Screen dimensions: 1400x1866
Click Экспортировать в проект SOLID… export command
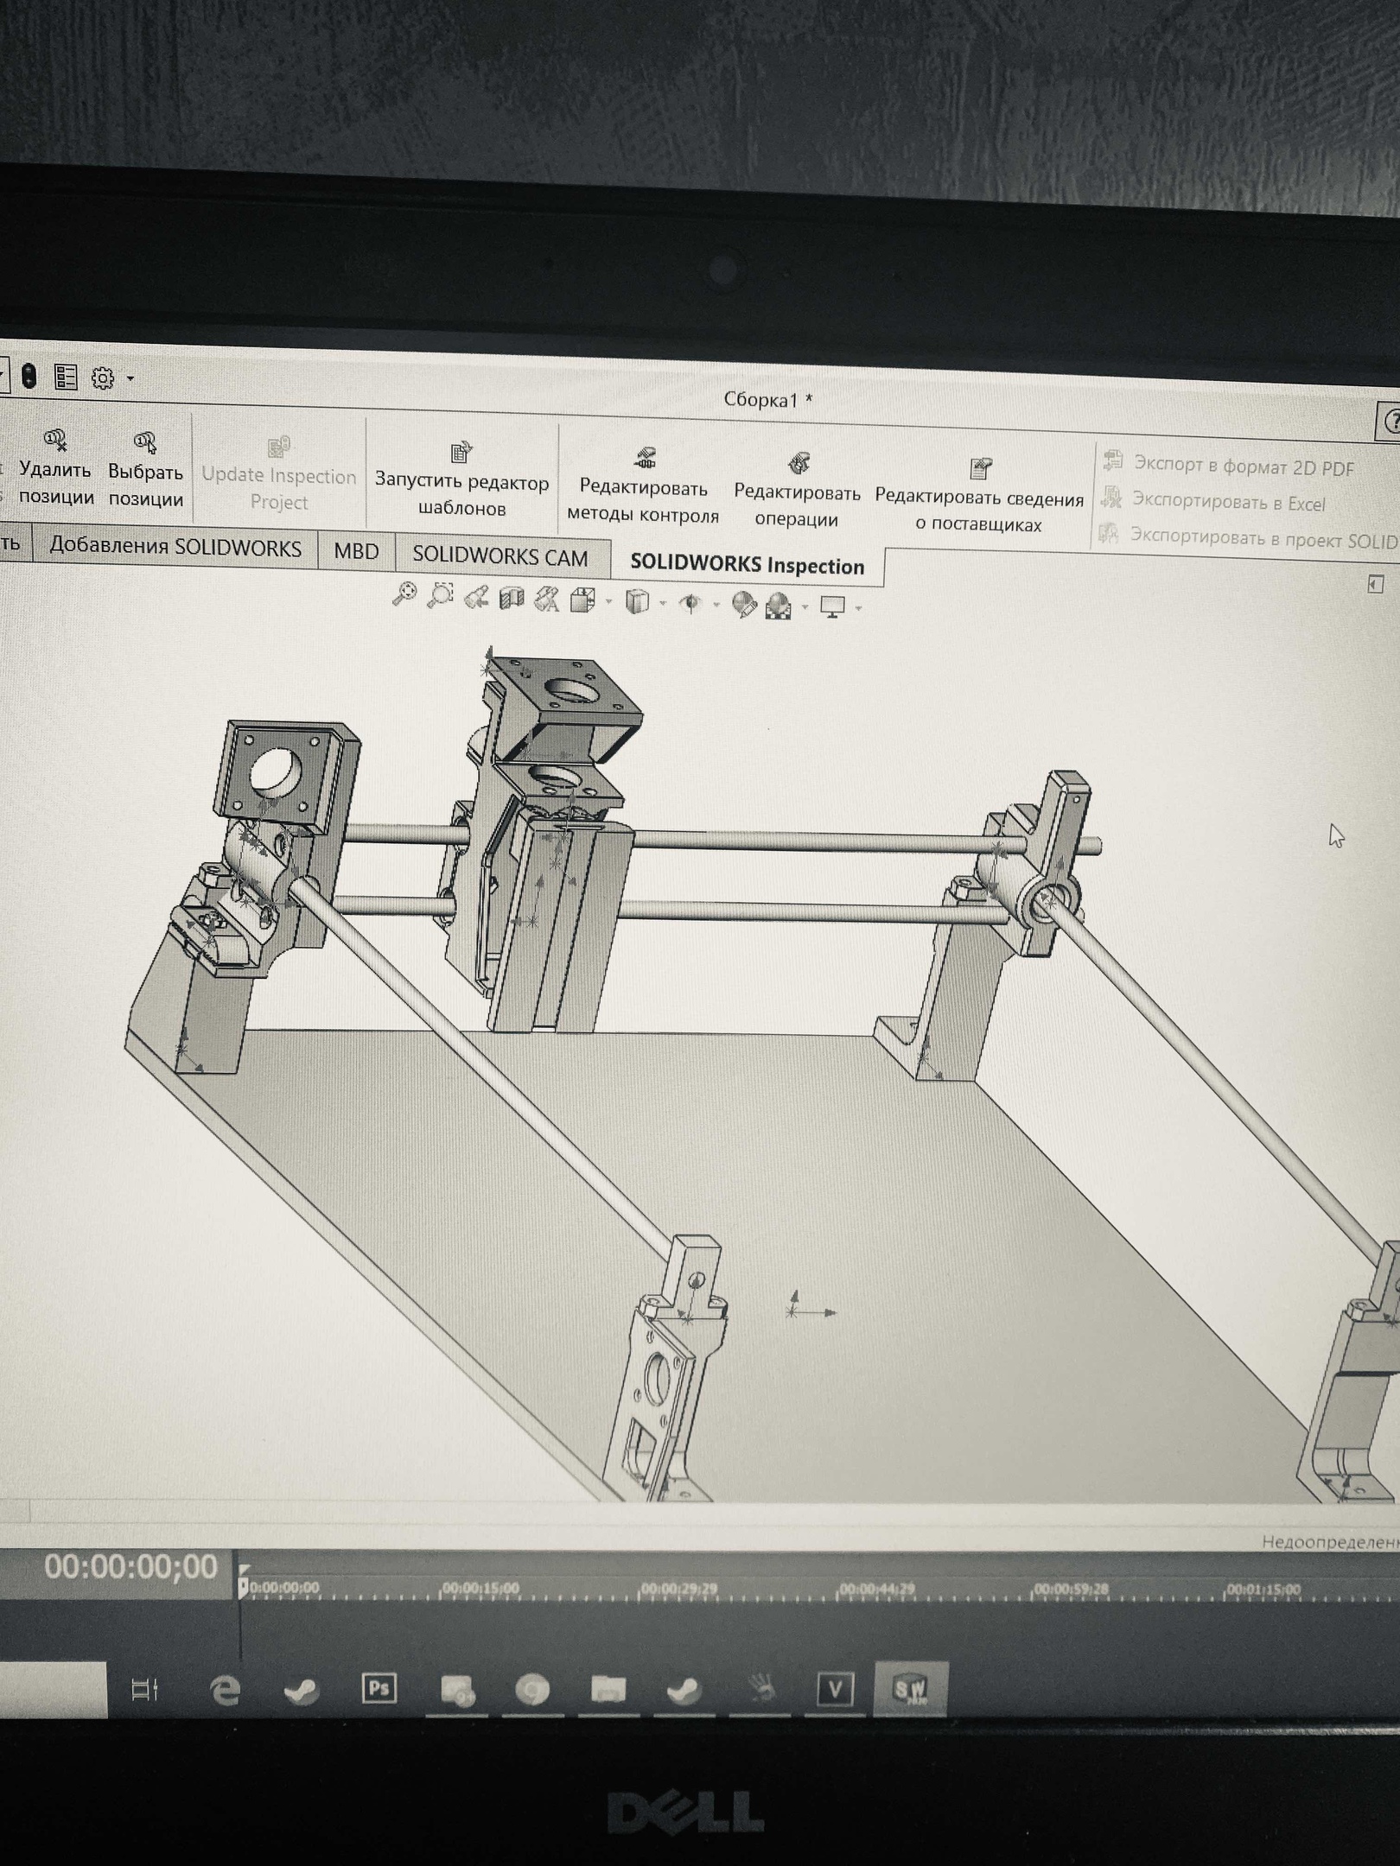pyautogui.click(x=1249, y=537)
